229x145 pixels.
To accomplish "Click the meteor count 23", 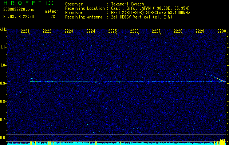I will (x=53, y=17).
